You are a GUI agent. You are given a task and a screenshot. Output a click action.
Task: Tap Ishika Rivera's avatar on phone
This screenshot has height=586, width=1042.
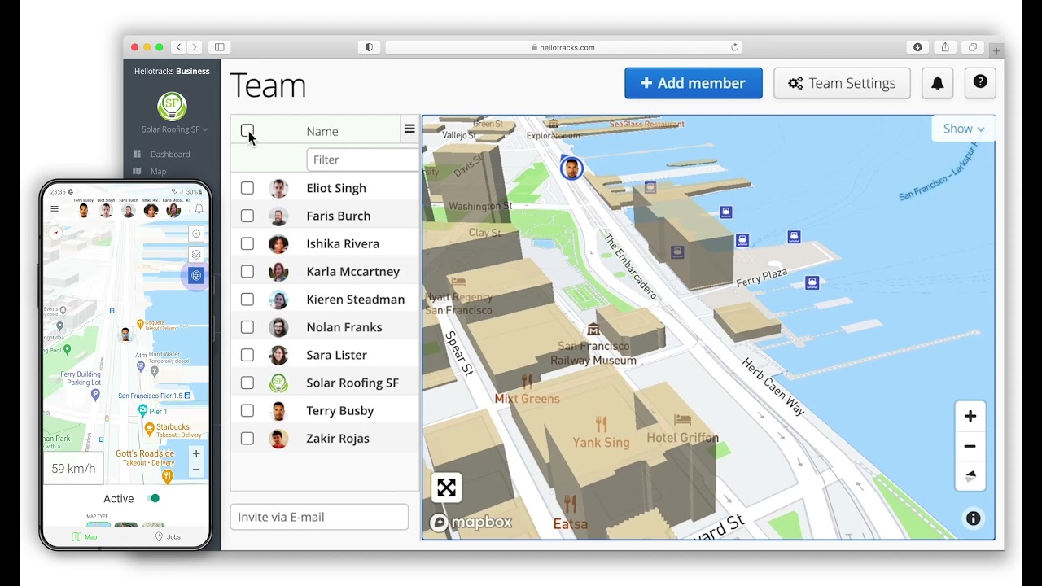pos(151,211)
